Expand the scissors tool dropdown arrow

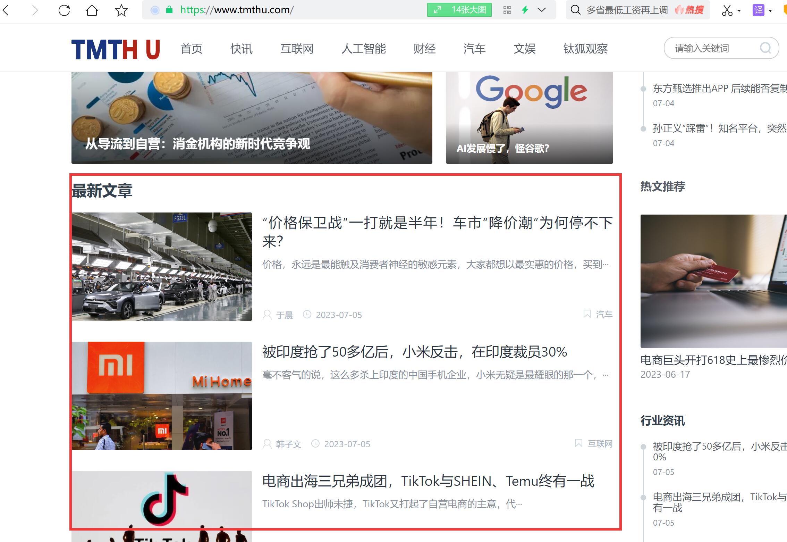[739, 10]
